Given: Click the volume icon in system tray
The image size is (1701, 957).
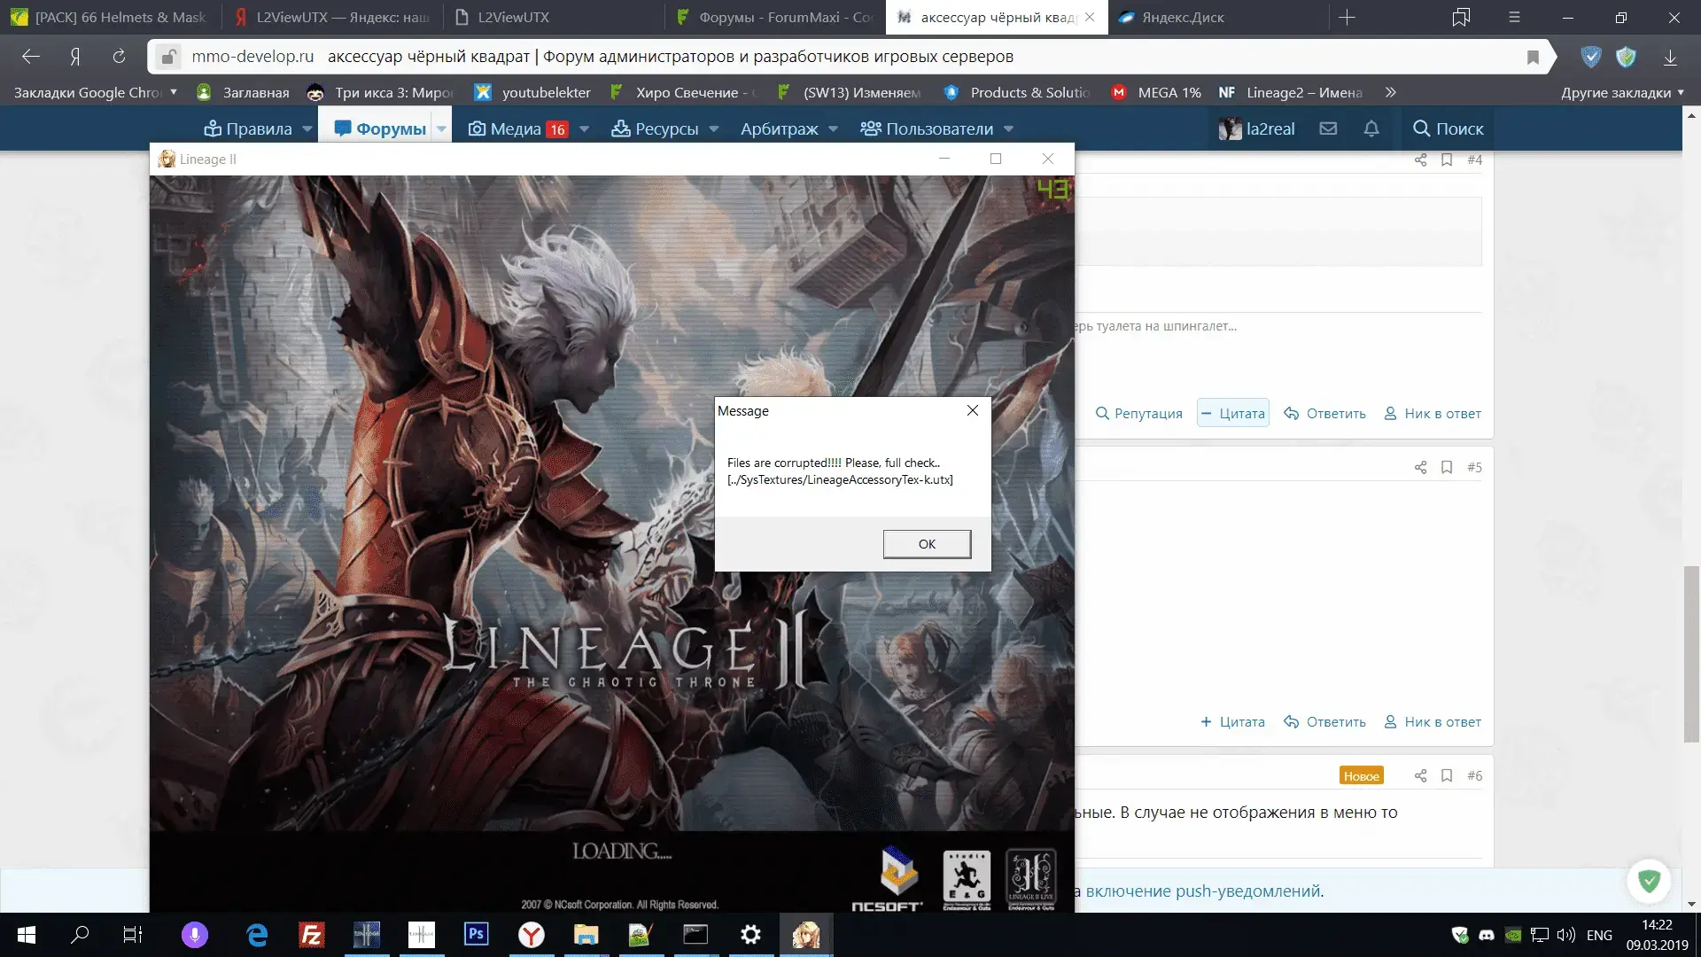Looking at the screenshot, I should (x=1565, y=935).
